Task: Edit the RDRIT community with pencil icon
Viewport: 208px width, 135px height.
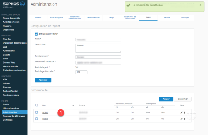Action: tap(181, 113)
